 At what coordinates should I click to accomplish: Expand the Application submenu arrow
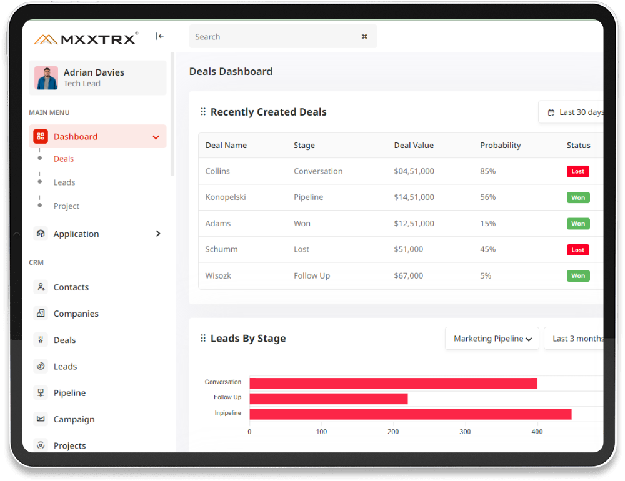tap(157, 234)
